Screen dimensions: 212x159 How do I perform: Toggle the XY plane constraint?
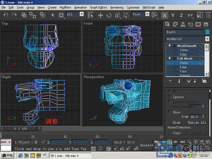pyautogui.click(x=190, y=15)
